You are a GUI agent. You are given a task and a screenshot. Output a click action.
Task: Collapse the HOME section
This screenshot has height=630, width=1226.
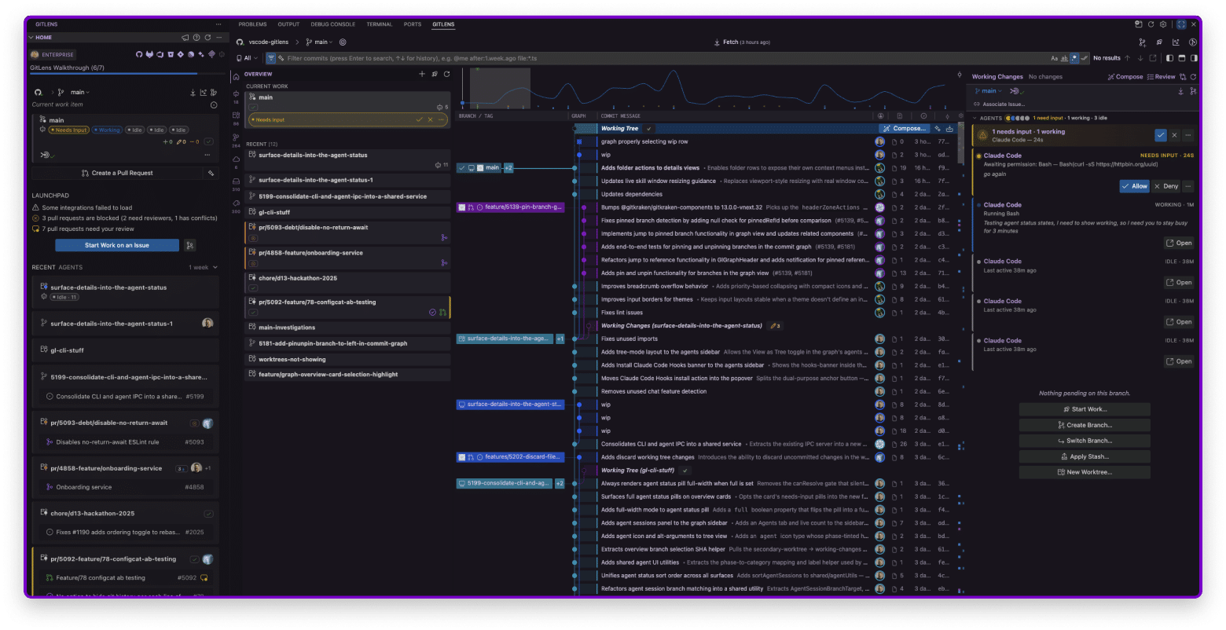(x=31, y=37)
